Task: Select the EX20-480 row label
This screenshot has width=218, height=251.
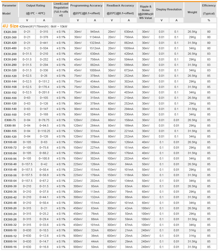Action: (10, 48)
